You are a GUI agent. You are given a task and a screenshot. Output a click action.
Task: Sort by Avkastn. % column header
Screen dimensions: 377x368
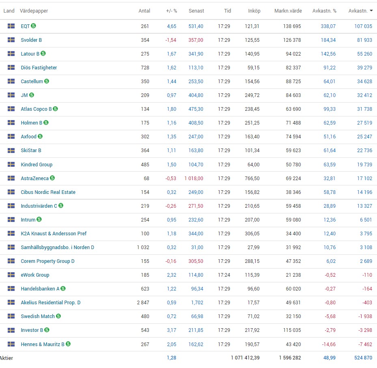[324, 11]
